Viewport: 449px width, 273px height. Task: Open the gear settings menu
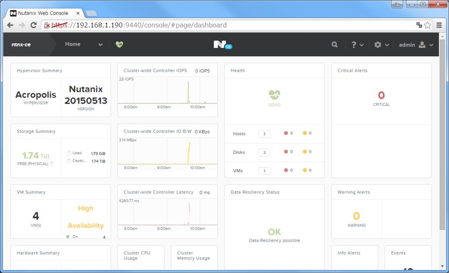click(x=378, y=45)
